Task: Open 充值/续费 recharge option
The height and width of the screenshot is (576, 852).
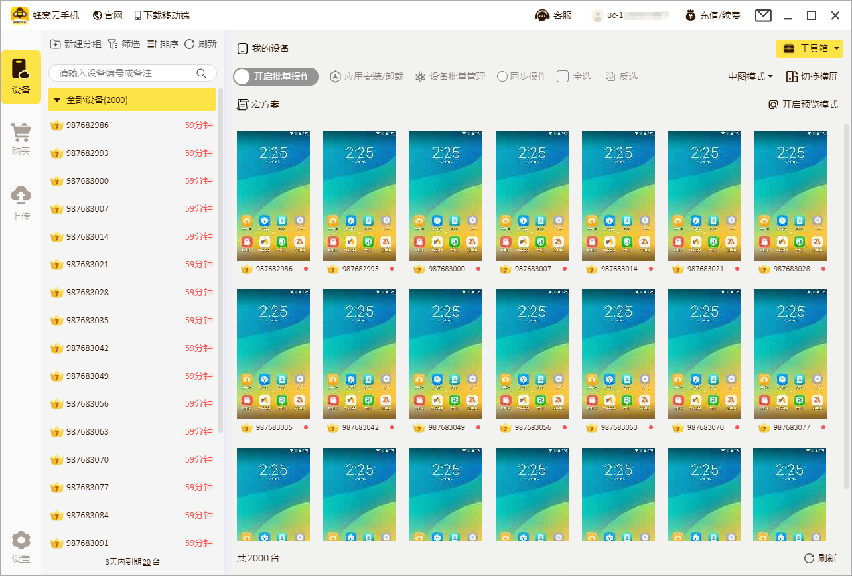Action: click(x=713, y=15)
